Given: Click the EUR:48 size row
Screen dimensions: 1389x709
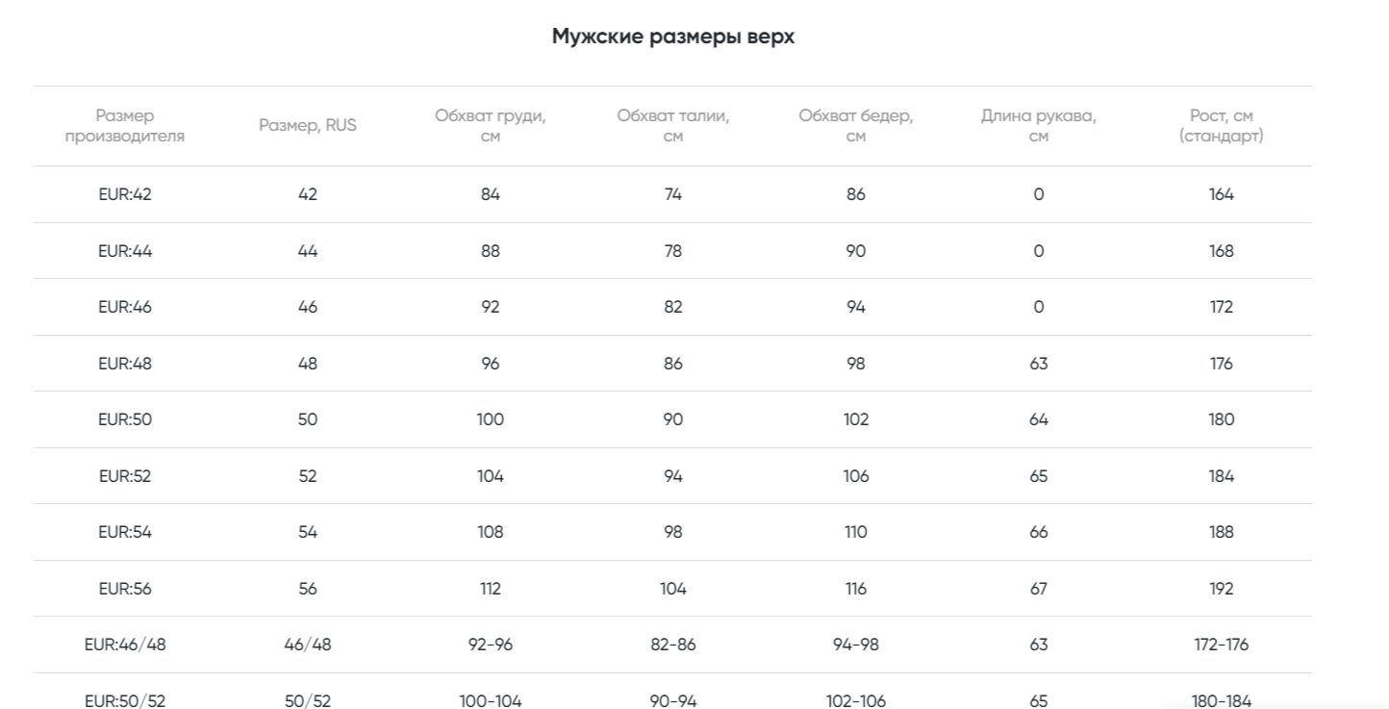Looking at the screenshot, I should pos(672,364).
